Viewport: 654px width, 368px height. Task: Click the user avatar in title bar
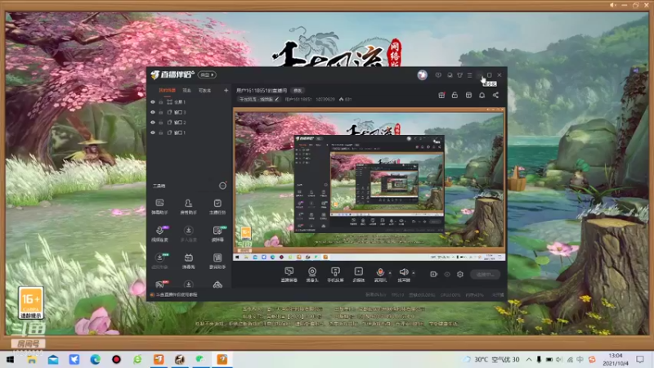(422, 75)
